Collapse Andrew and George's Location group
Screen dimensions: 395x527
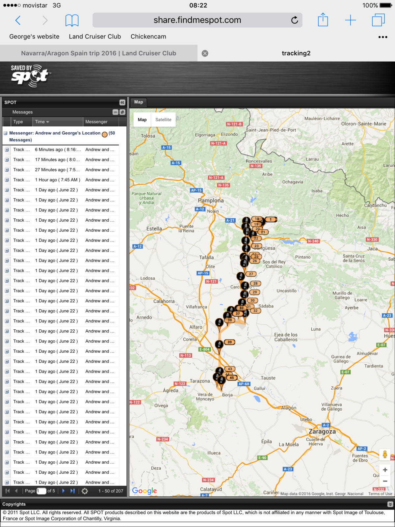[x=6, y=133]
